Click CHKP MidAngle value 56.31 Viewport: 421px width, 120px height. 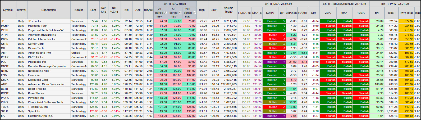292,102
